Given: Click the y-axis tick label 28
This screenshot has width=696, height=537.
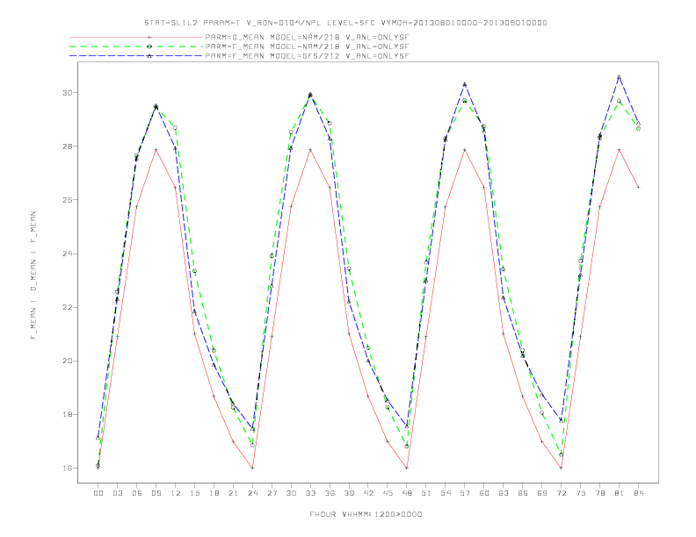Looking at the screenshot, I should pos(67,147).
